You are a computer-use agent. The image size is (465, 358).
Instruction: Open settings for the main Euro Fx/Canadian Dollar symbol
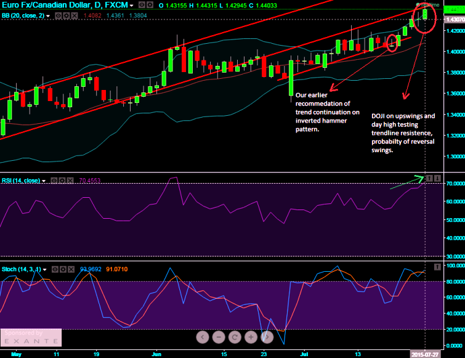150,5
